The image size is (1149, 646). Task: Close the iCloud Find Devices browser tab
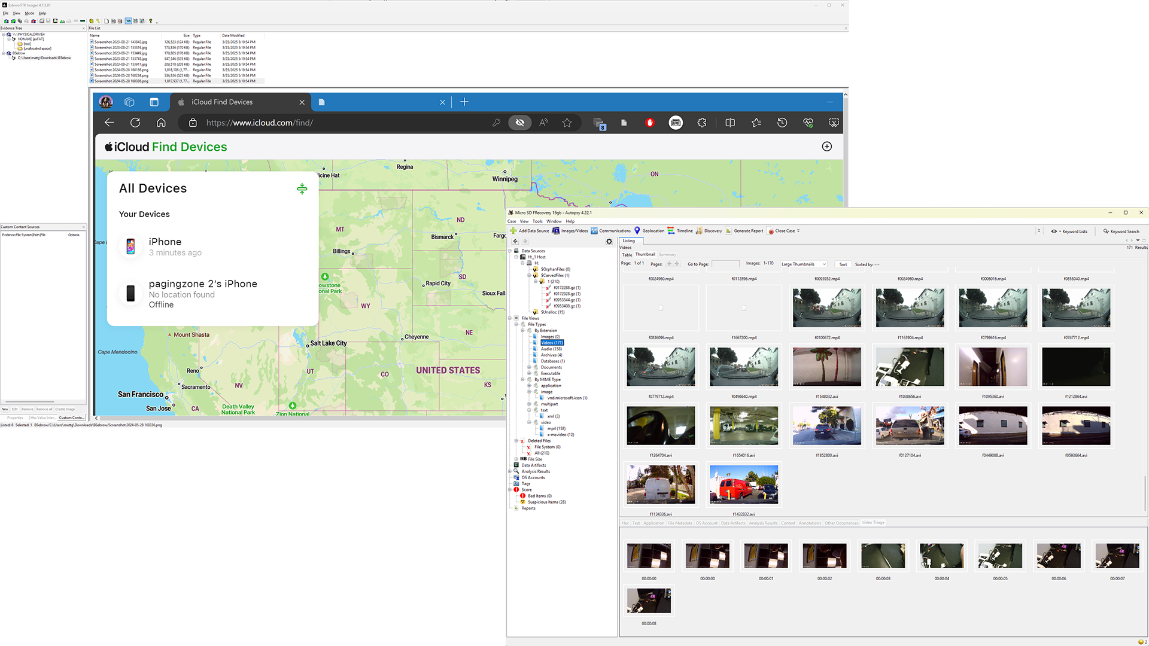[302, 102]
